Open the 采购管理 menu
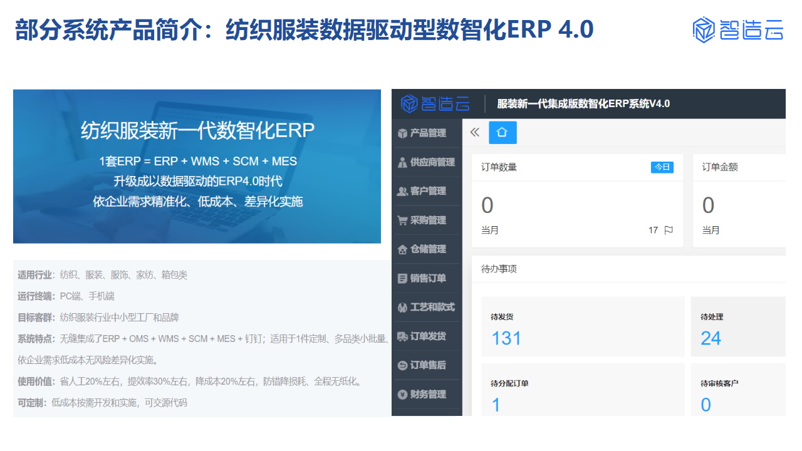This screenshot has width=802, height=451. [427, 220]
